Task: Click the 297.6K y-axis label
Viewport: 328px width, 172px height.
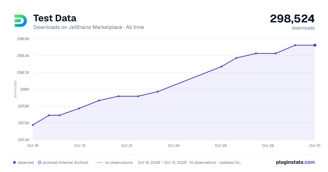Action: tap(23, 123)
